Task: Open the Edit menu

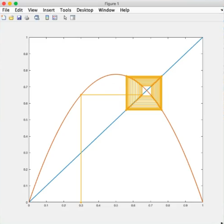Action: pyautogui.click(x=19, y=10)
